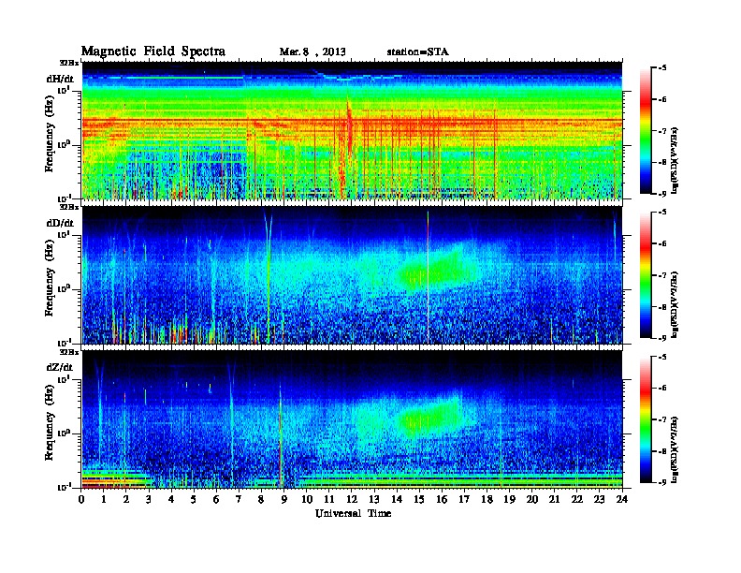Click hour tick "6" on the time axis
Image resolution: width=741 pixels, height=573 pixels.
[x=216, y=499]
